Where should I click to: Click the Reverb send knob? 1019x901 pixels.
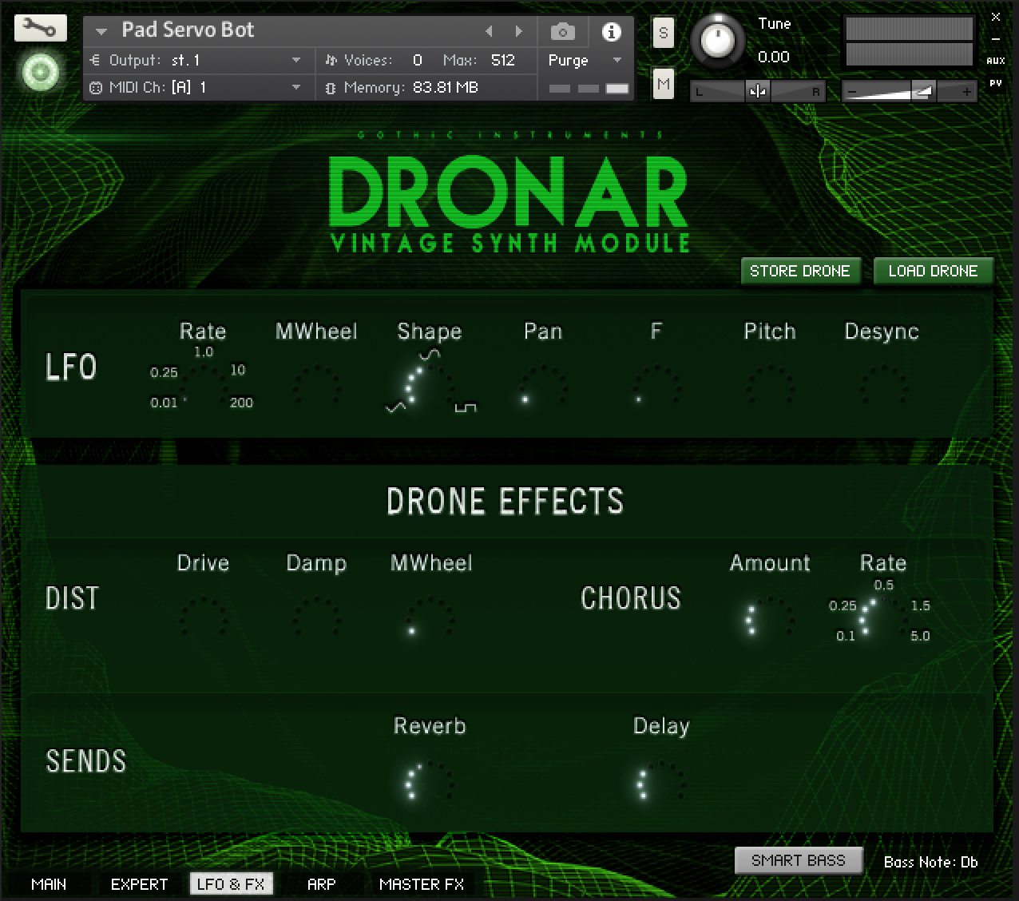point(429,781)
